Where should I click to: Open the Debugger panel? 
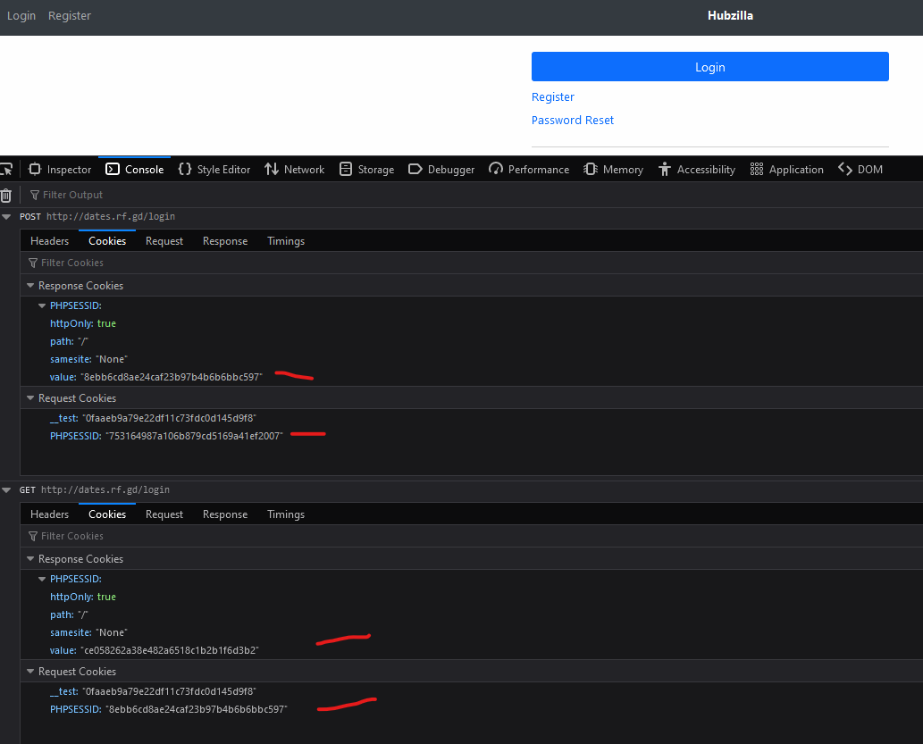pos(441,170)
